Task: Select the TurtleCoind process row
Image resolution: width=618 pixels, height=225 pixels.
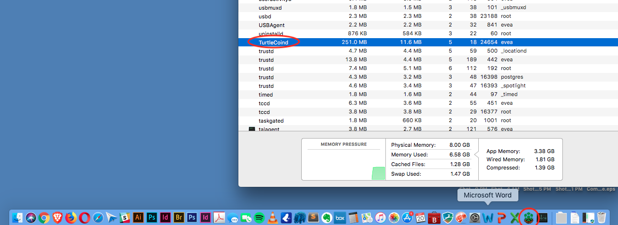Action: click(x=428, y=42)
